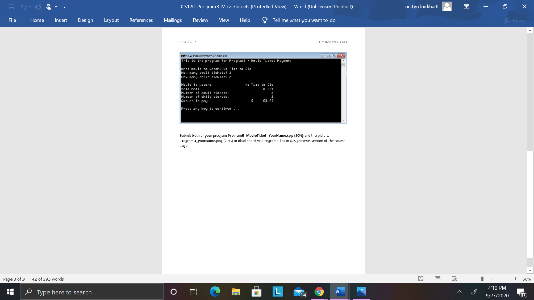Toggle the Word taskbar icon

pos(339,292)
